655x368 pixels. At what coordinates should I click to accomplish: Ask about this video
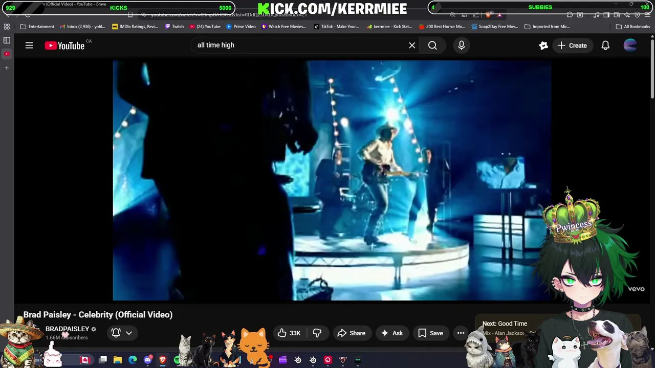point(391,333)
